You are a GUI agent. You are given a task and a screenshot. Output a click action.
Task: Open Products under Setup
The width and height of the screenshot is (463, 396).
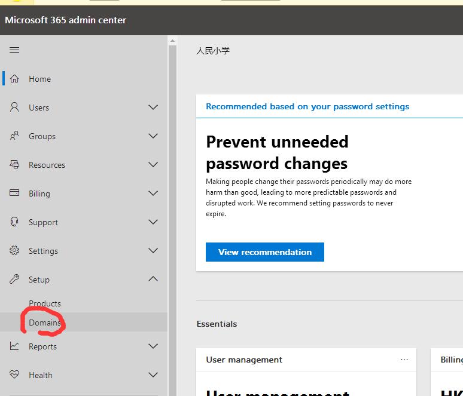pos(84,303)
